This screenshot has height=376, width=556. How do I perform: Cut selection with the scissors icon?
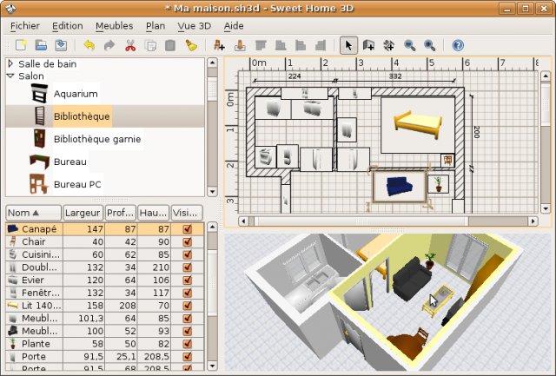[130, 45]
